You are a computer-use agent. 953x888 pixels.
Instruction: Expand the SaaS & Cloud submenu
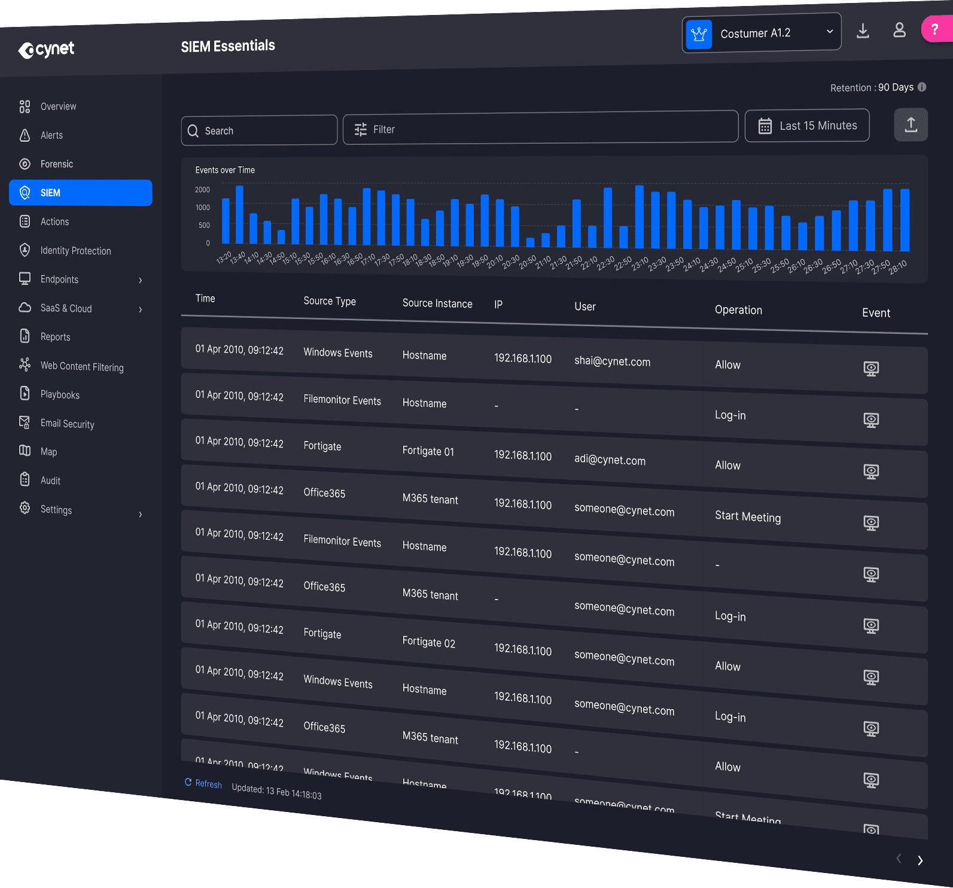[x=141, y=309]
